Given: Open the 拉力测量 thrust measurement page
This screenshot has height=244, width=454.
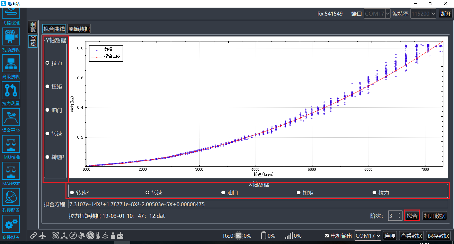Looking at the screenshot, I should [x=11, y=93].
